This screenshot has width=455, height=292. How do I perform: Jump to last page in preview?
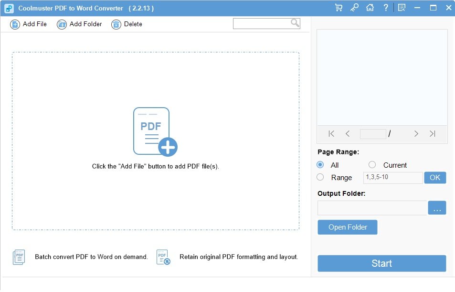(432, 134)
